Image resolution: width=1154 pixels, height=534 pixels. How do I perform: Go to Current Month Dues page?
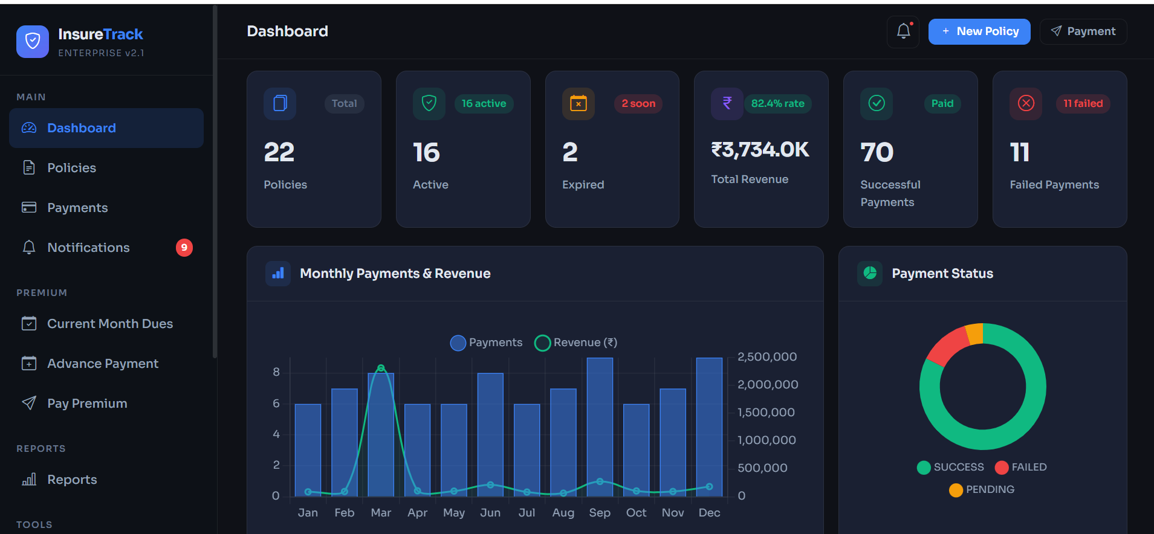pyautogui.click(x=109, y=324)
